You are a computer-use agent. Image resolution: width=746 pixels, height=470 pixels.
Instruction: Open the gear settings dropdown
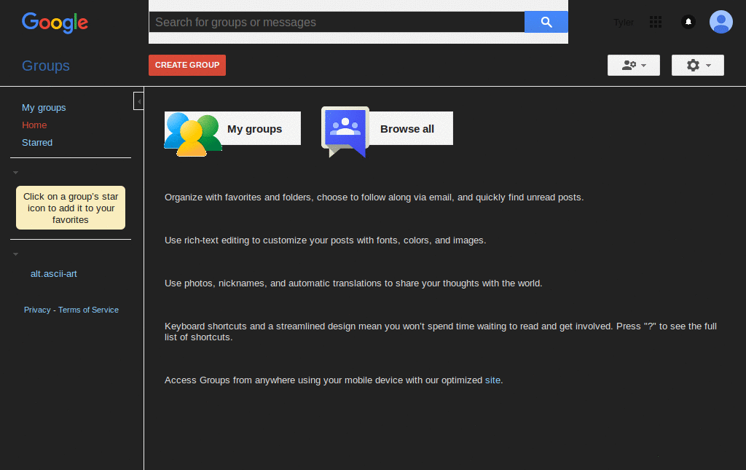click(x=697, y=65)
